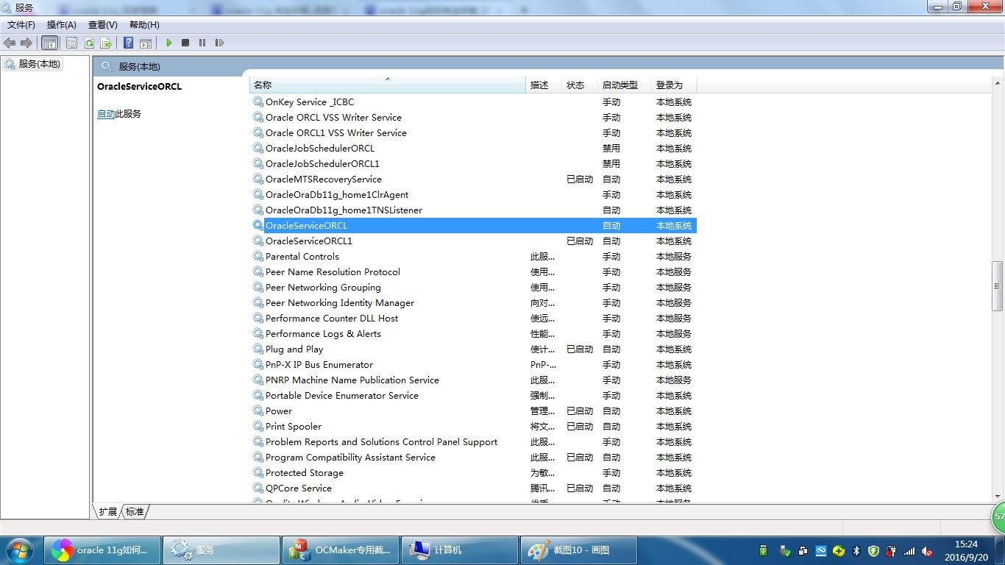Click the muted volume tray icon
Screen dimensions: 1005x565
click(x=927, y=550)
